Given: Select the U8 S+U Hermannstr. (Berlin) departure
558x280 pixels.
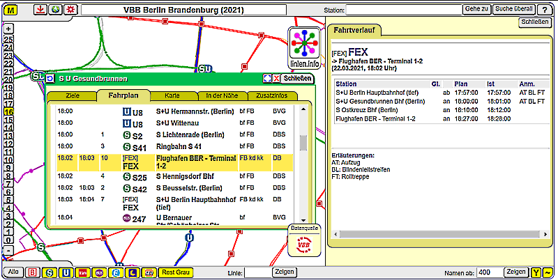Looking at the screenshot, I should tap(175, 112).
